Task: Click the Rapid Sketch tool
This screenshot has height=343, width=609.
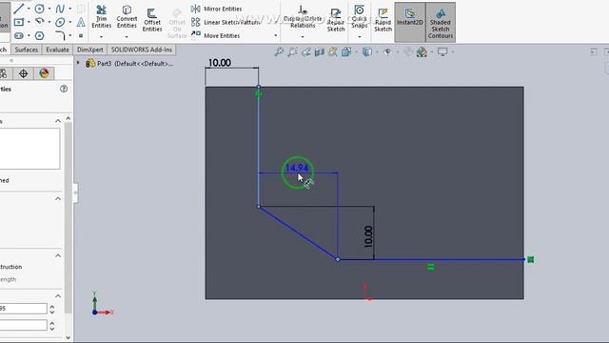Action: [383, 20]
